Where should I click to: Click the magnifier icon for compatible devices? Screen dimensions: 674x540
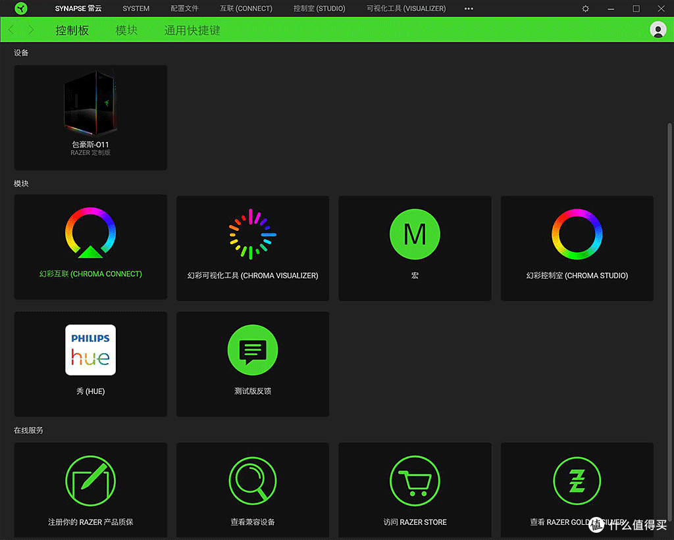(x=253, y=481)
